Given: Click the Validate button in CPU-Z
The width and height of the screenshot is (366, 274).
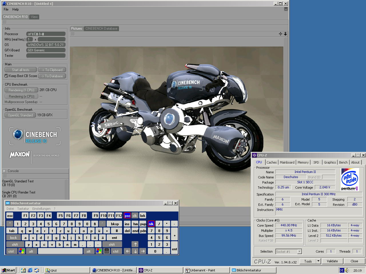Looking at the screenshot, I should [332, 261].
